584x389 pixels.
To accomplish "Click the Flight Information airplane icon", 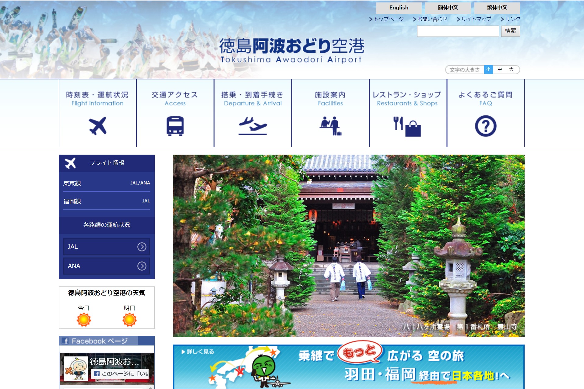I will click(97, 126).
